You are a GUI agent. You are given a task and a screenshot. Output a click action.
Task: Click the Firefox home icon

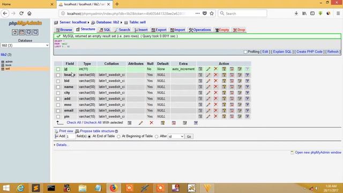click(29, 13)
